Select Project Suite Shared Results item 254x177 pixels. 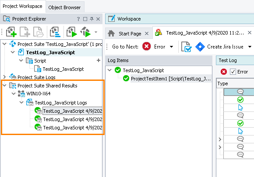(x=47, y=86)
